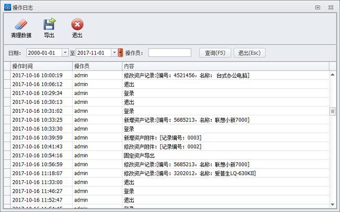The height and width of the screenshot is (212, 340).
Task: Open the start date 2000-01-01 dropdown
Action: point(65,53)
